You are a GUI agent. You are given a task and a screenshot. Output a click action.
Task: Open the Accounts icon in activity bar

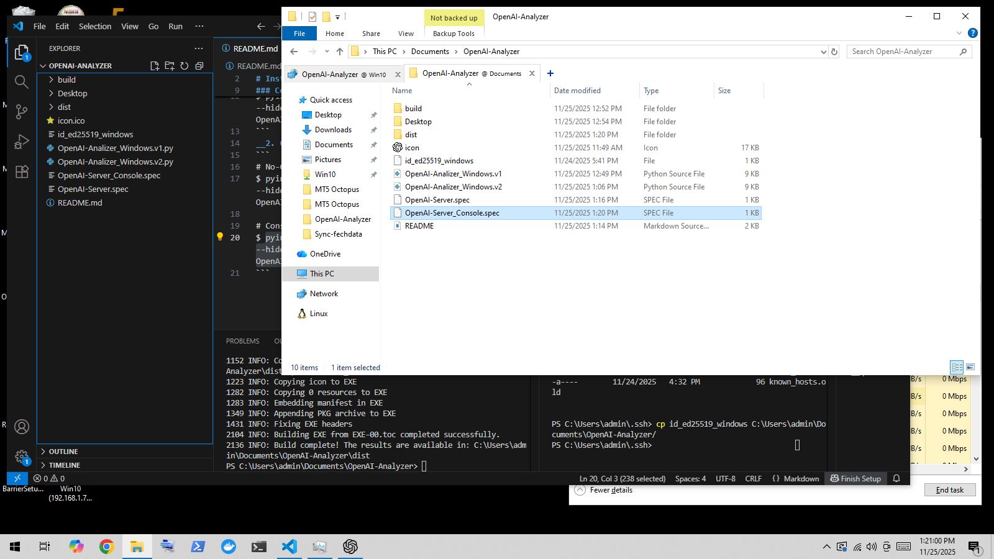tap(22, 427)
